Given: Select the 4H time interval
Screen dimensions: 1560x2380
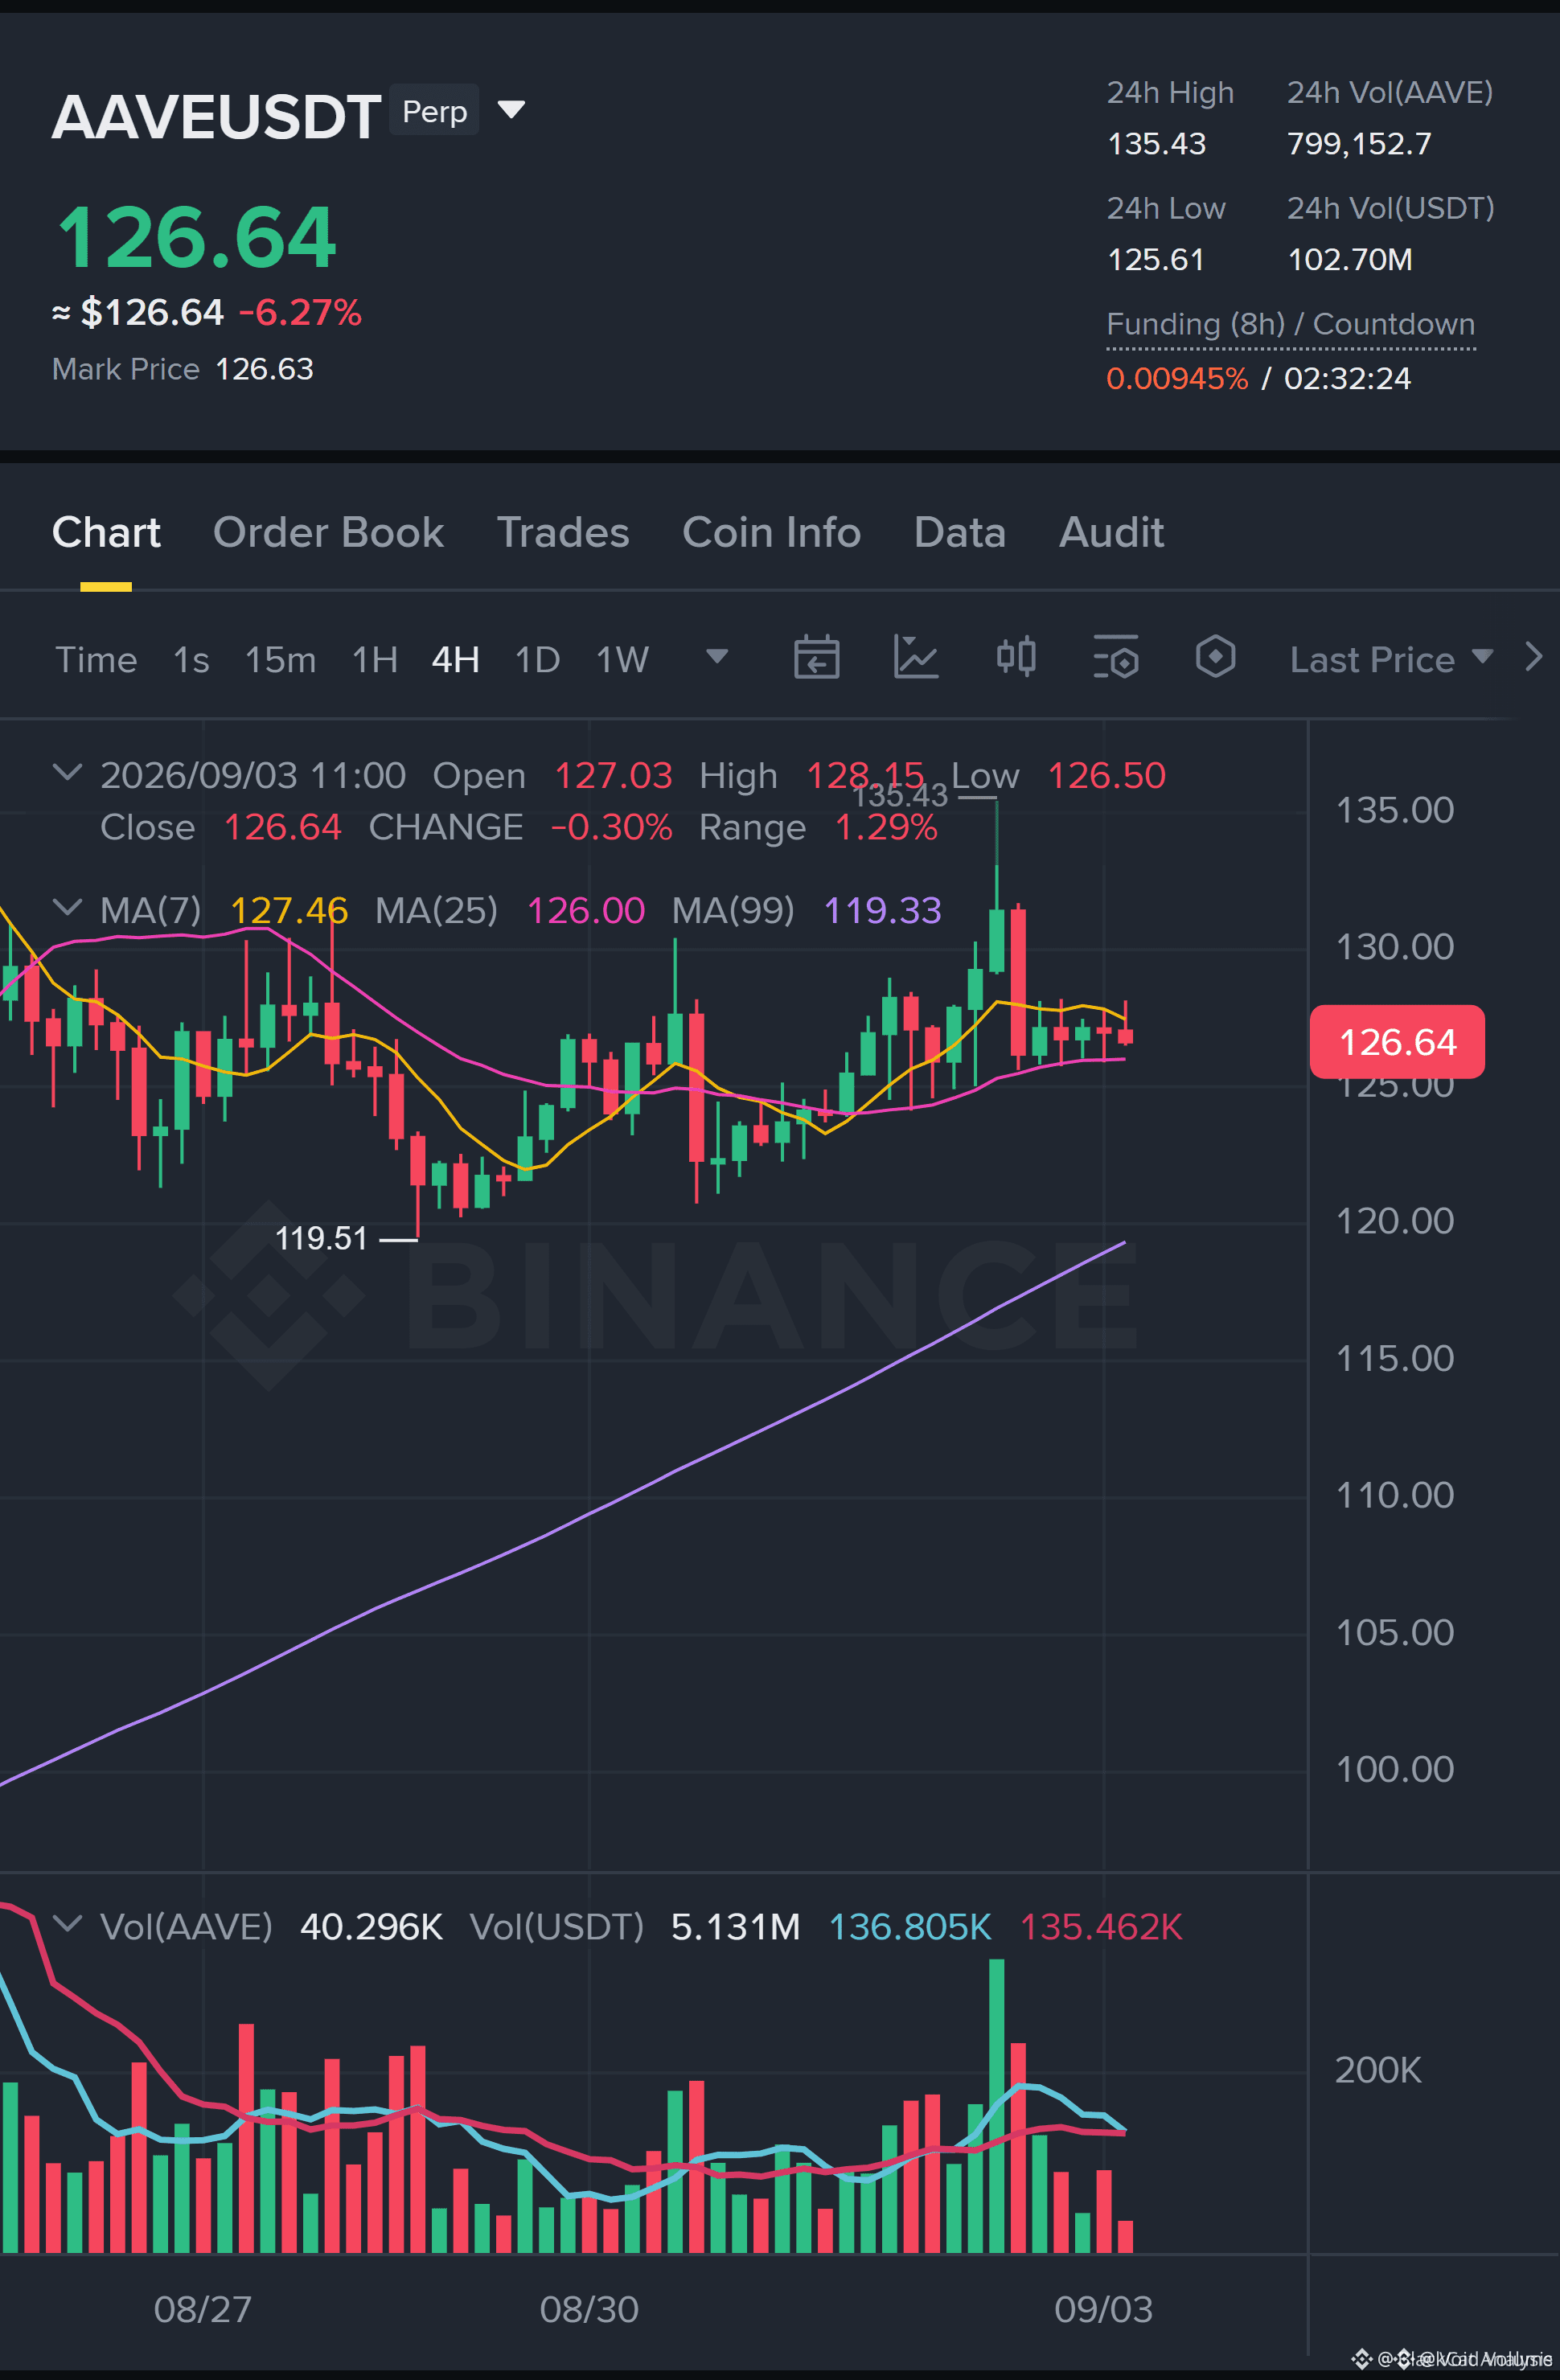Looking at the screenshot, I should click(456, 660).
